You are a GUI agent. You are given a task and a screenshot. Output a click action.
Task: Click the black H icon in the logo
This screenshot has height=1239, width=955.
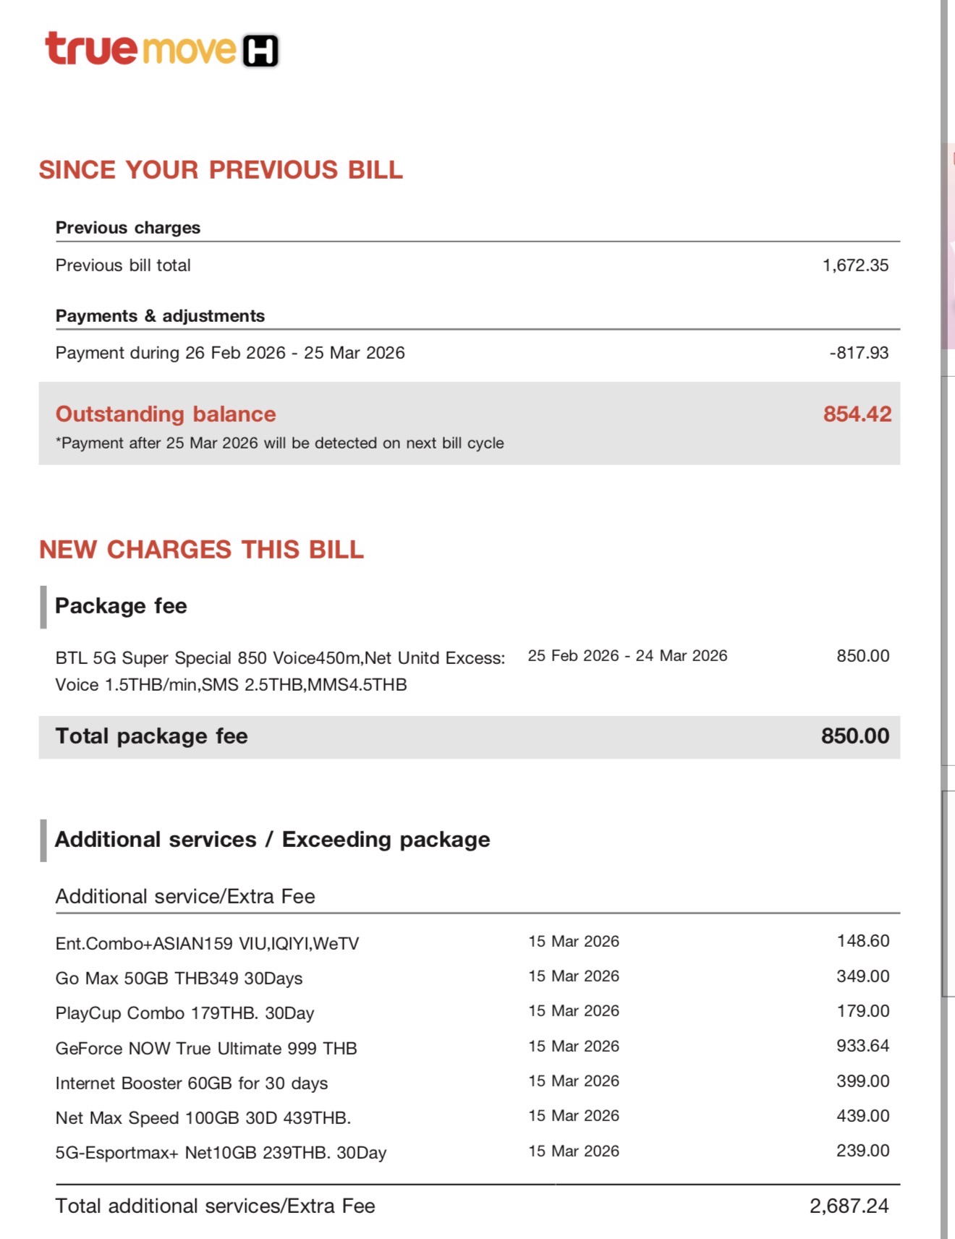[260, 51]
